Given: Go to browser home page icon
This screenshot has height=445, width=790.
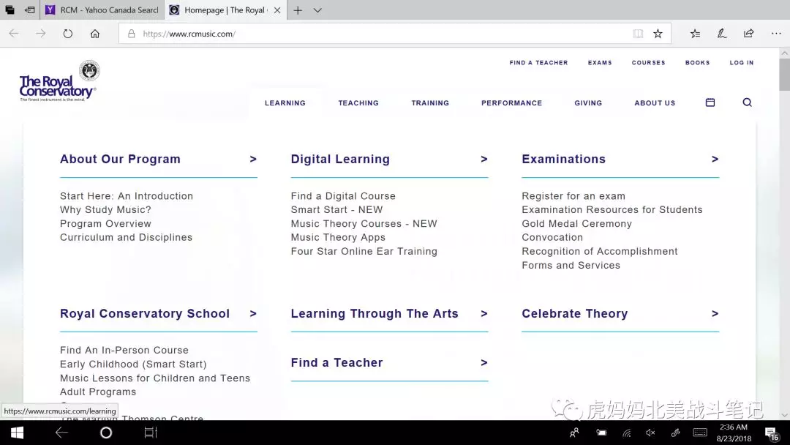Looking at the screenshot, I should point(94,34).
